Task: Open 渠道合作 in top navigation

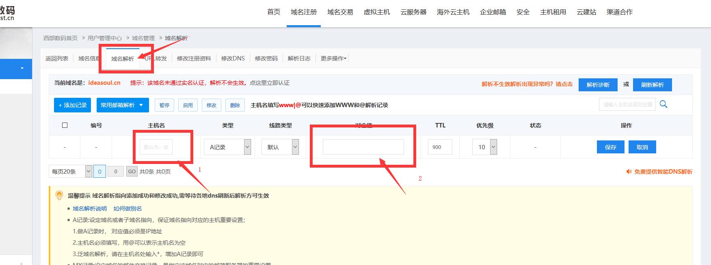Action: point(620,12)
